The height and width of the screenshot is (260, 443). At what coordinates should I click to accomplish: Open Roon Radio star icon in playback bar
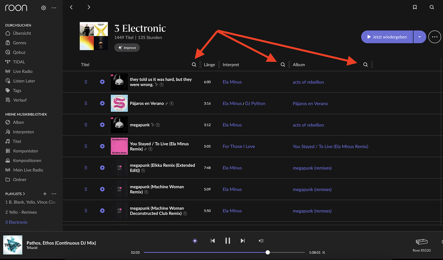(195, 241)
